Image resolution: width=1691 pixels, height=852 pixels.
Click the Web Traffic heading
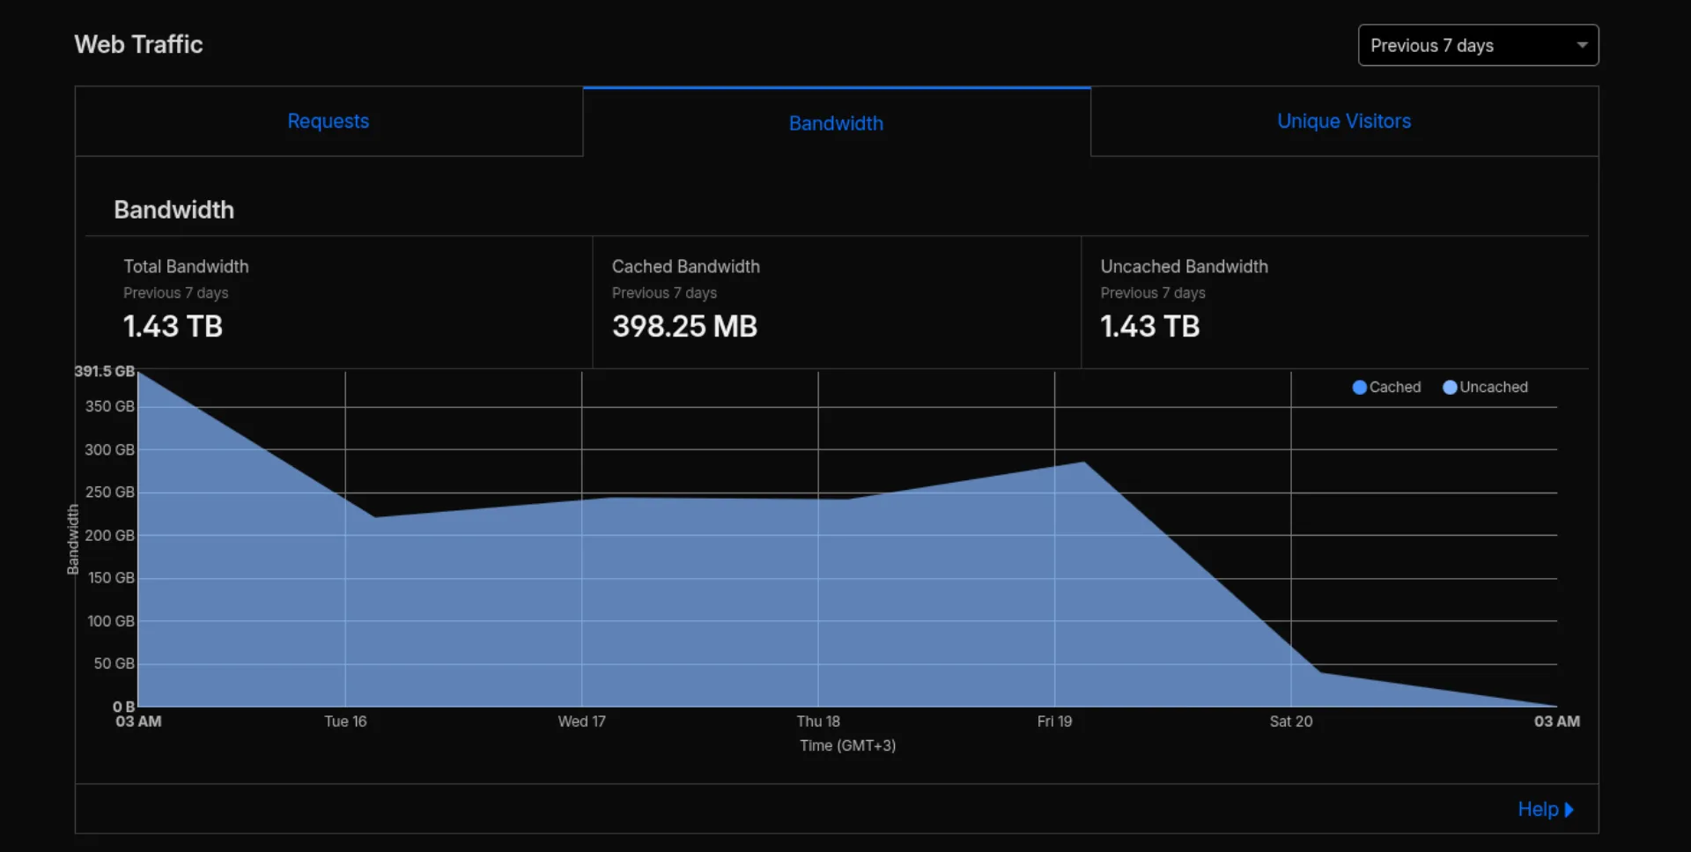tap(138, 44)
